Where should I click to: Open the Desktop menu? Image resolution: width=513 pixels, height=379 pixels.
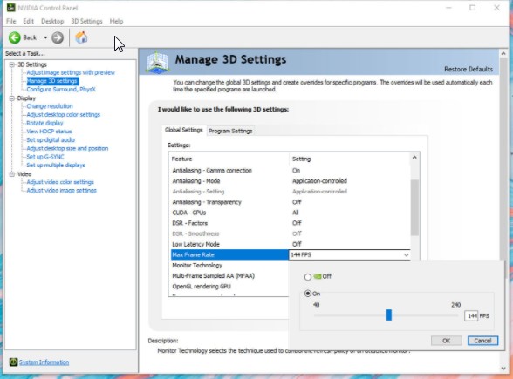tap(52, 21)
